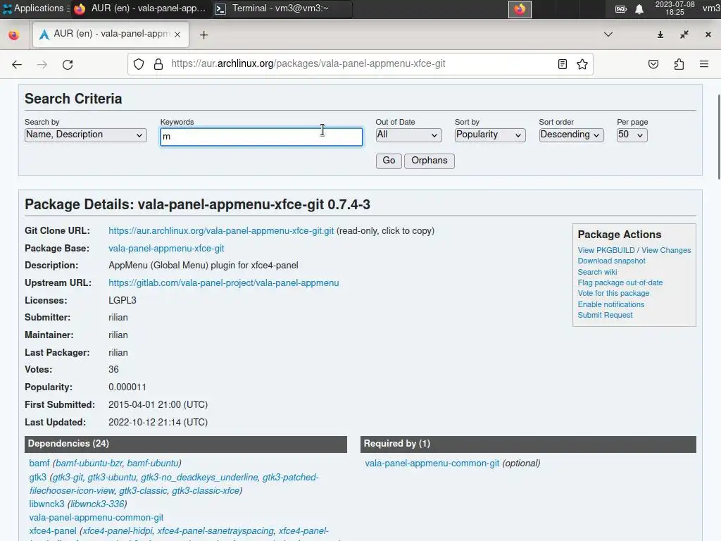The width and height of the screenshot is (721, 541).
Task: Open the bamf-ubuntu-bzr provider link
Action: point(89,464)
